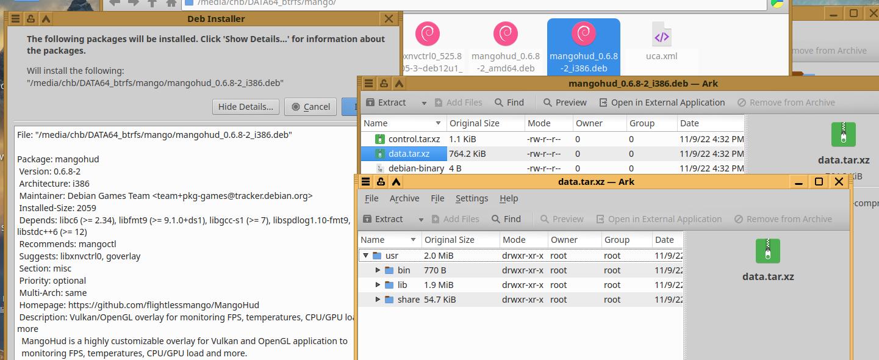Open Extract dropdown arrow in data.tar.xz Ark
The image size is (879, 360).
pos(421,219)
